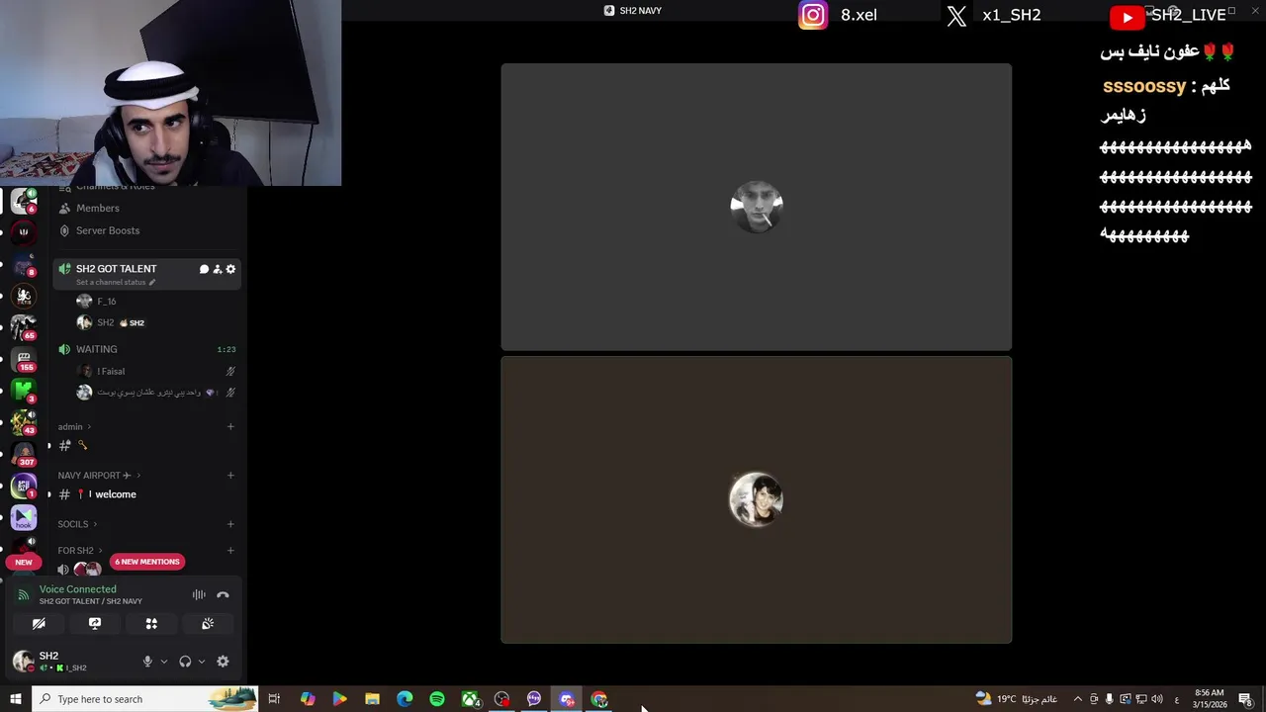Launch Spotify from taskbar
Viewport: 1266px width, 712px height.
(x=437, y=699)
